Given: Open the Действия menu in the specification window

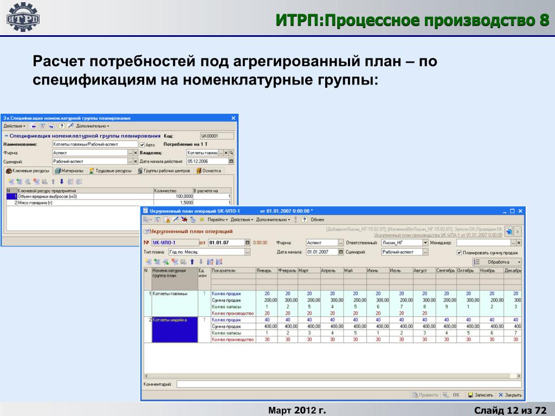Looking at the screenshot, I should click(x=14, y=126).
